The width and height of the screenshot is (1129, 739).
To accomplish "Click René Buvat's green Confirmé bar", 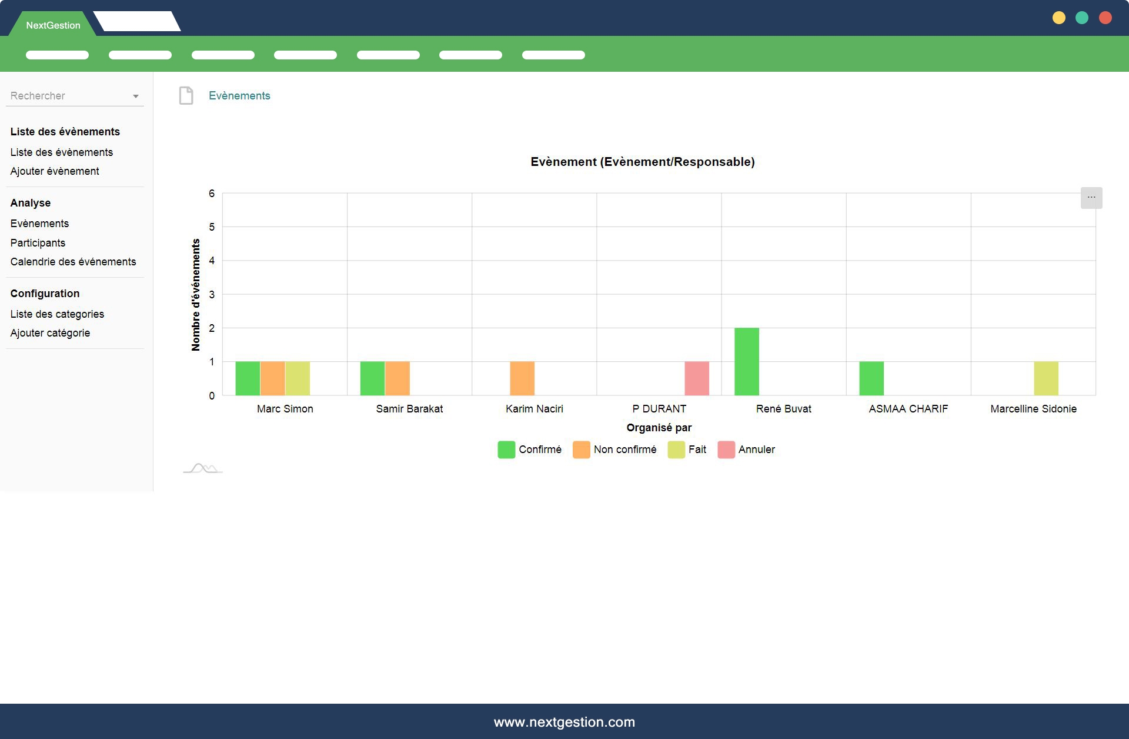I will click(746, 361).
